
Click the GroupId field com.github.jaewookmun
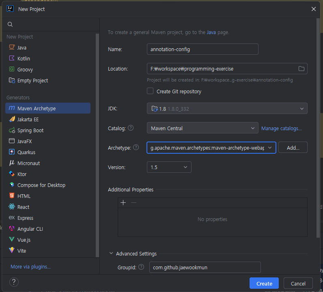coord(205,267)
